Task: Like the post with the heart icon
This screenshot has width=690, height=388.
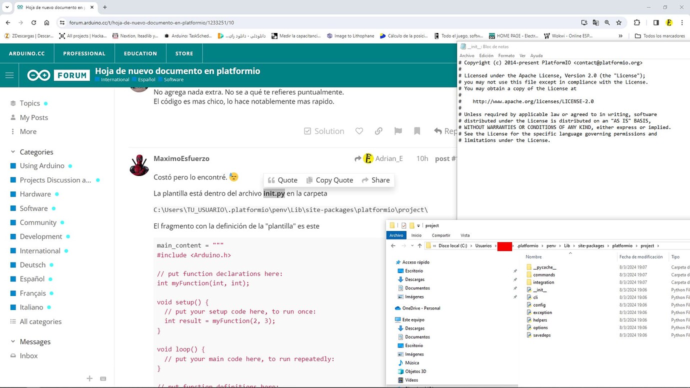Action: coord(359,131)
